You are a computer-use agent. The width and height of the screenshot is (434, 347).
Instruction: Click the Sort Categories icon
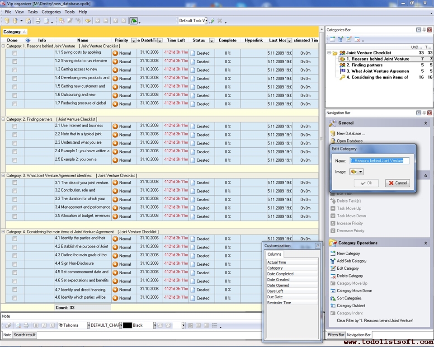pyautogui.click(x=333, y=299)
